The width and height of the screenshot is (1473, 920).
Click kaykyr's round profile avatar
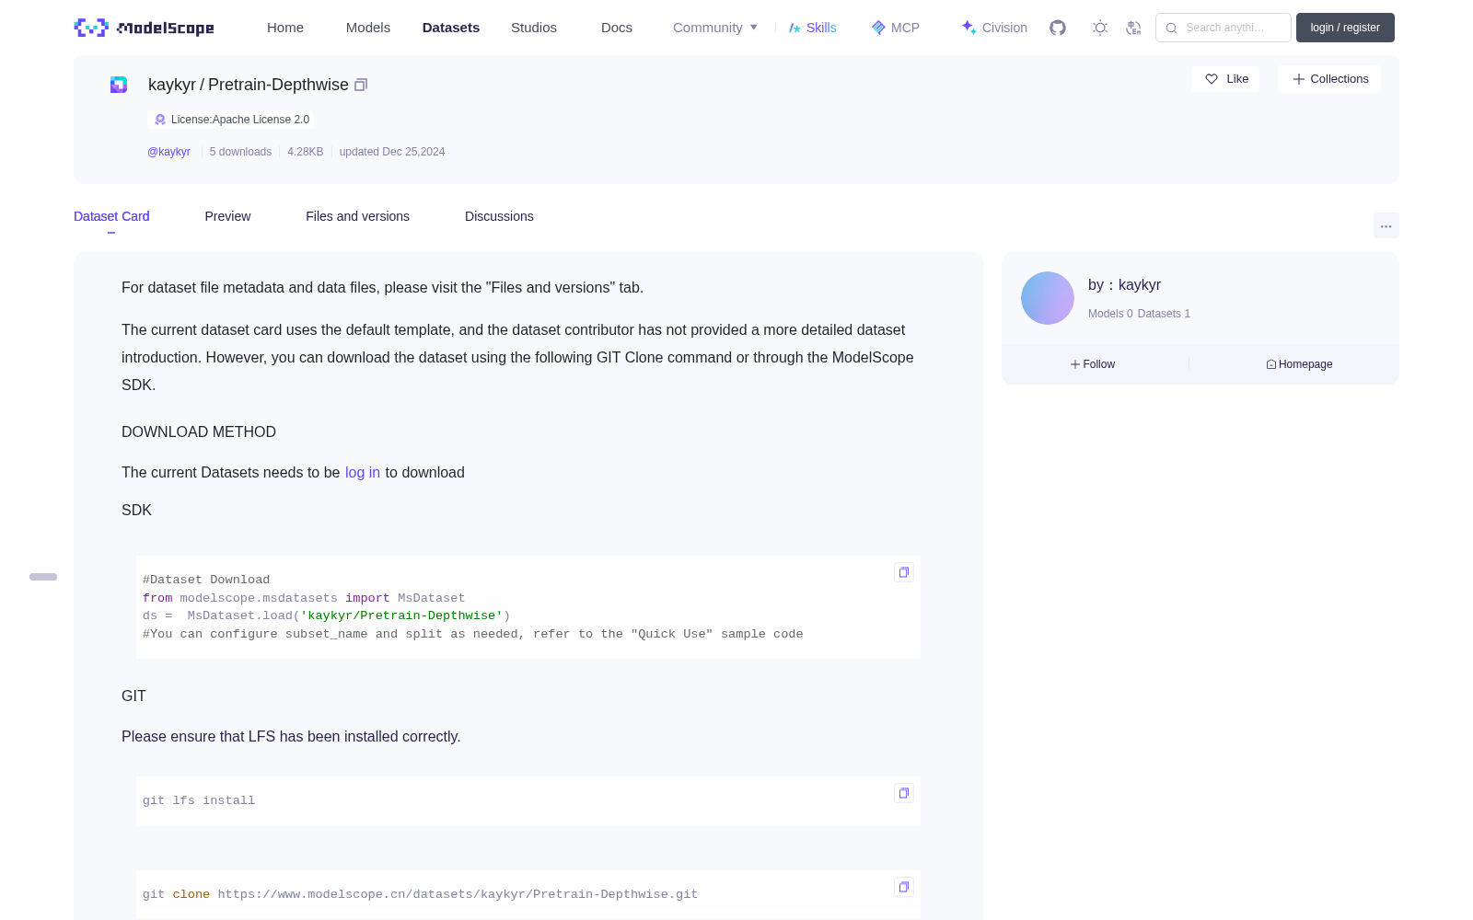click(1048, 298)
